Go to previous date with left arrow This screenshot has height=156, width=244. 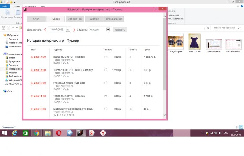(x=45, y=30)
